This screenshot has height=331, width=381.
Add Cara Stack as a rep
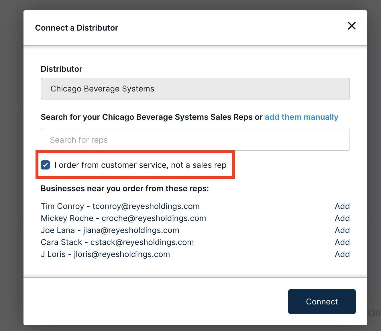[x=342, y=242]
